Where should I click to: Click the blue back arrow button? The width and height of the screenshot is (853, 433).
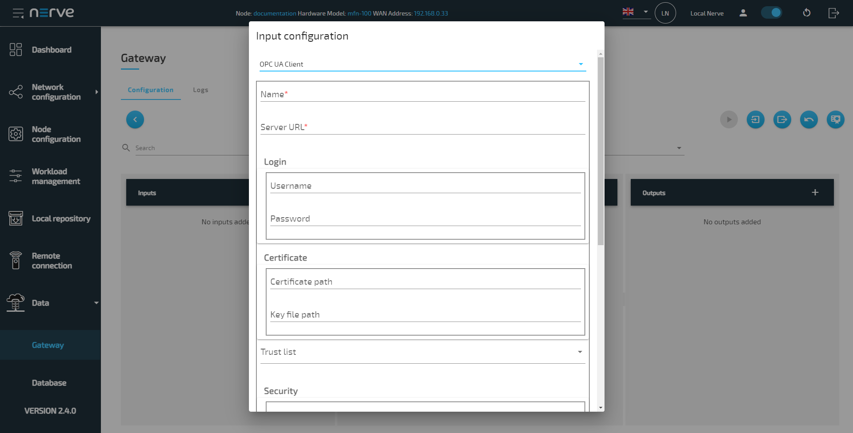pos(135,119)
